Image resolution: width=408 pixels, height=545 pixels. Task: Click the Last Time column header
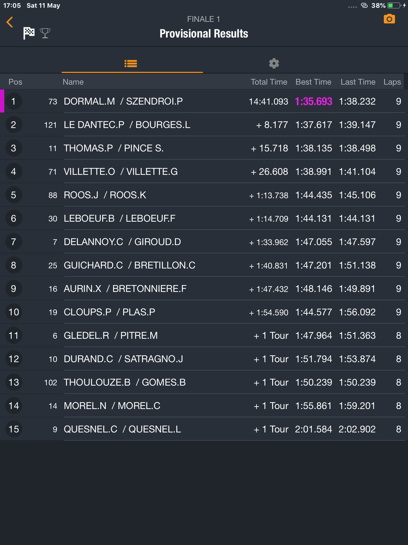tap(358, 82)
